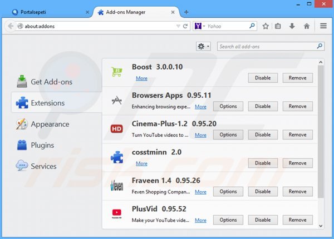Disable the Boost extension
Screen dimensions: 334x239
pos(263,78)
